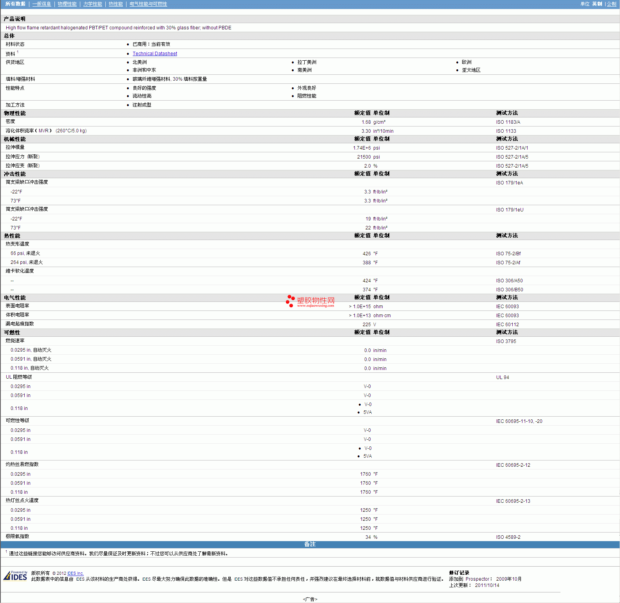Go to the 力学性能 tab

92,4
